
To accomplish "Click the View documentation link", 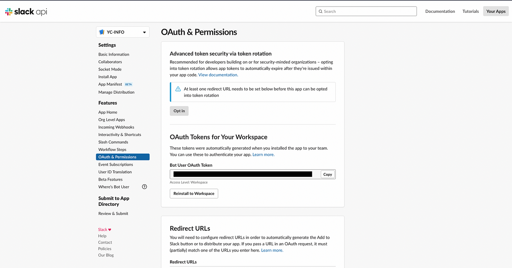I will [x=218, y=75].
